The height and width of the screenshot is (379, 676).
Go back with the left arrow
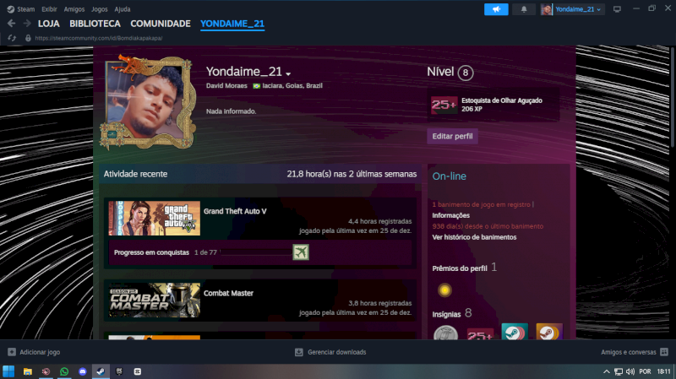point(11,24)
